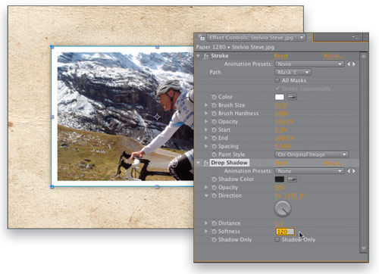Click About for the Drop Shadow effect

(x=334, y=163)
